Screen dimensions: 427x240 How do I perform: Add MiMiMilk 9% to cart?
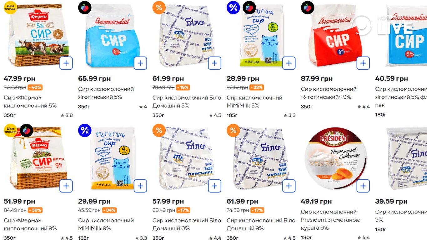pos(140,186)
